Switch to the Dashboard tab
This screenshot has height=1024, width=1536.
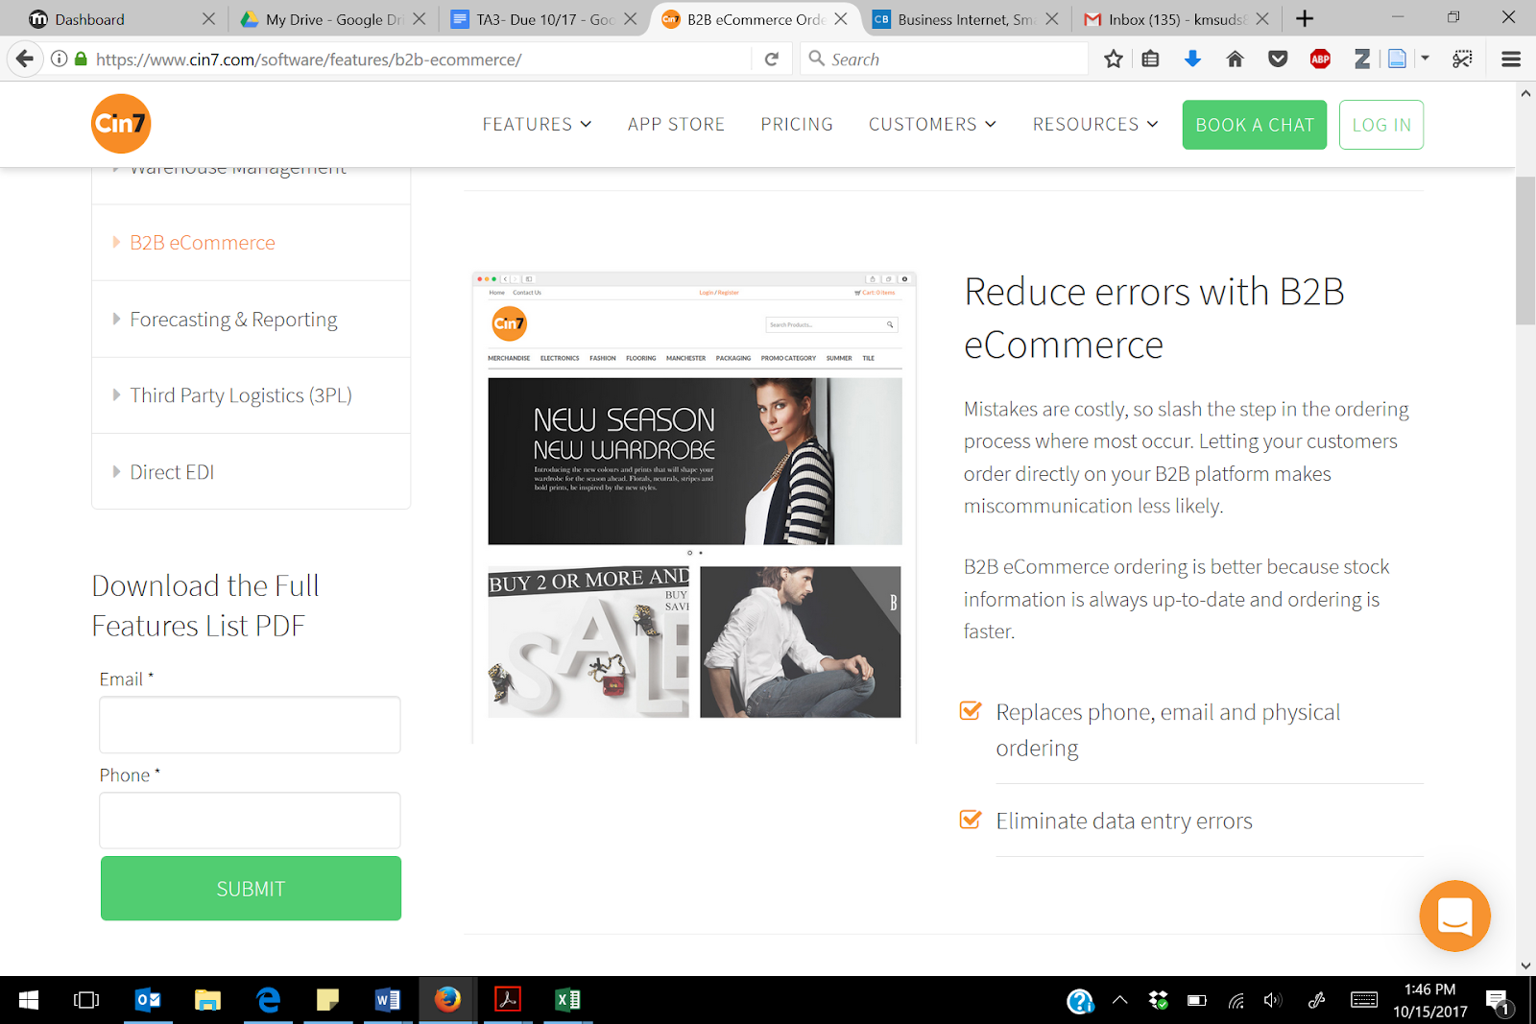[115, 19]
